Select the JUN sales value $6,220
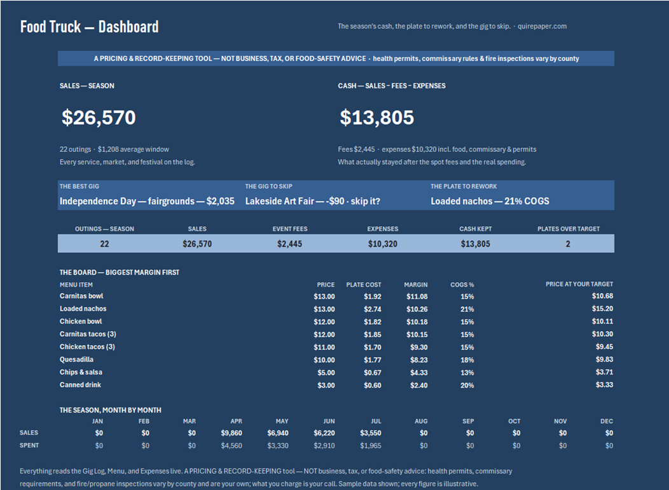The height and width of the screenshot is (490, 669). click(324, 433)
